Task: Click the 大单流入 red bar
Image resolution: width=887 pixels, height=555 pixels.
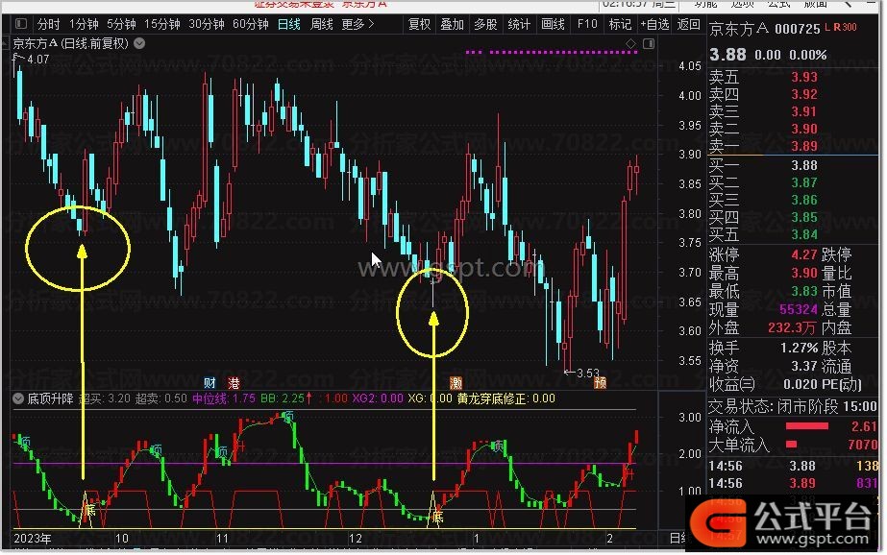Action: pyautogui.click(x=792, y=445)
